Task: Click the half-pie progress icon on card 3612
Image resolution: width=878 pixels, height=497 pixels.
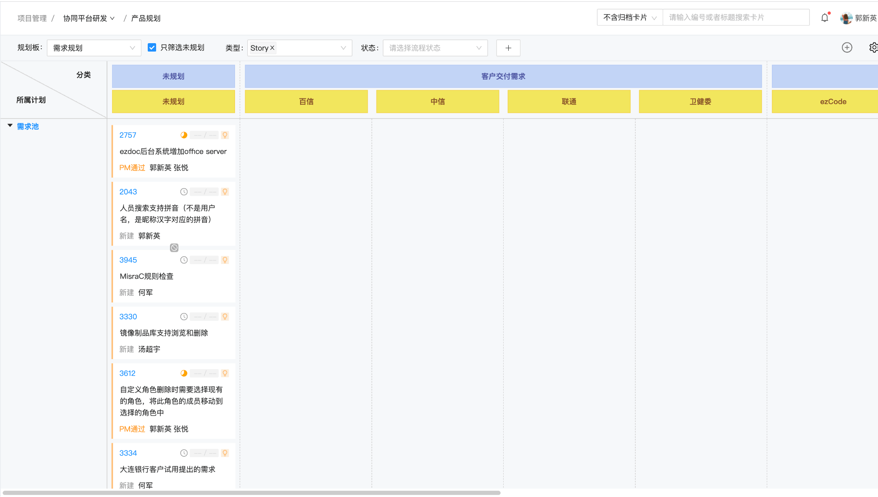Action: (184, 373)
